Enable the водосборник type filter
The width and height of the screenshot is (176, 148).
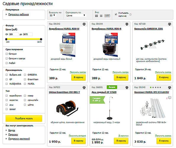point(7,96)
